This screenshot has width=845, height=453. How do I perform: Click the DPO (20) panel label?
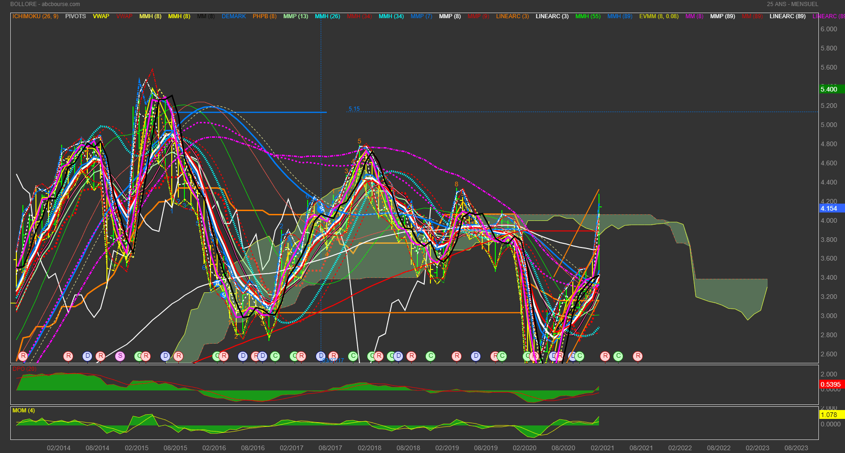point(24,369)
